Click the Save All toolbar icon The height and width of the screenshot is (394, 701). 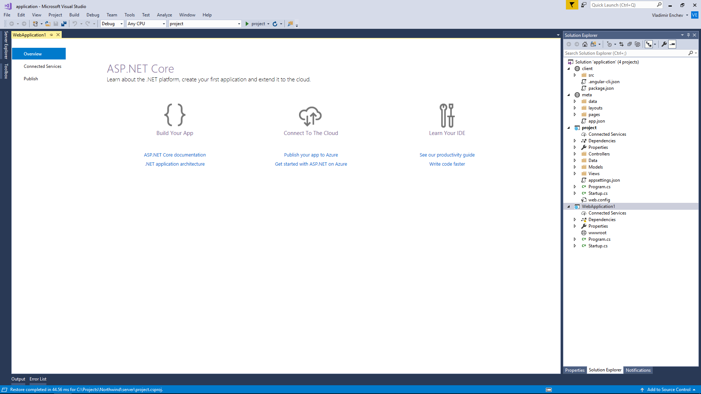click(64, 24)
